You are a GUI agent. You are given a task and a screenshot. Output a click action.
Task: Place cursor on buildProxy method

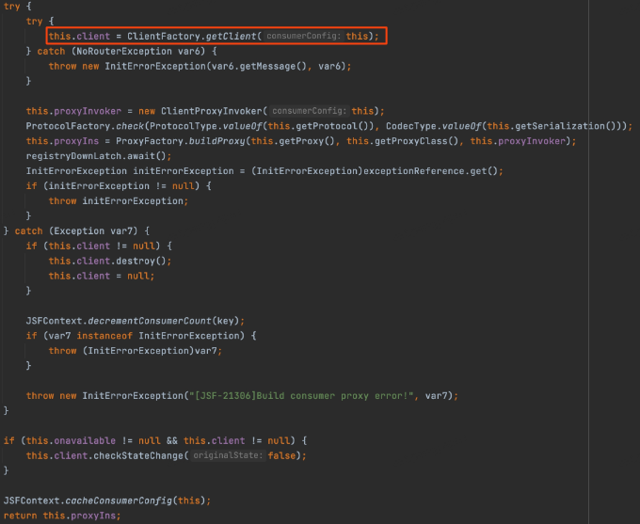coord(216,141)
